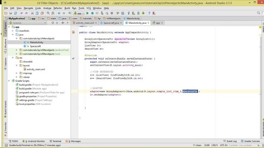Click the Back navigation arrow icon
Viewport: 264px width, 148px height.
coord(59,13)
